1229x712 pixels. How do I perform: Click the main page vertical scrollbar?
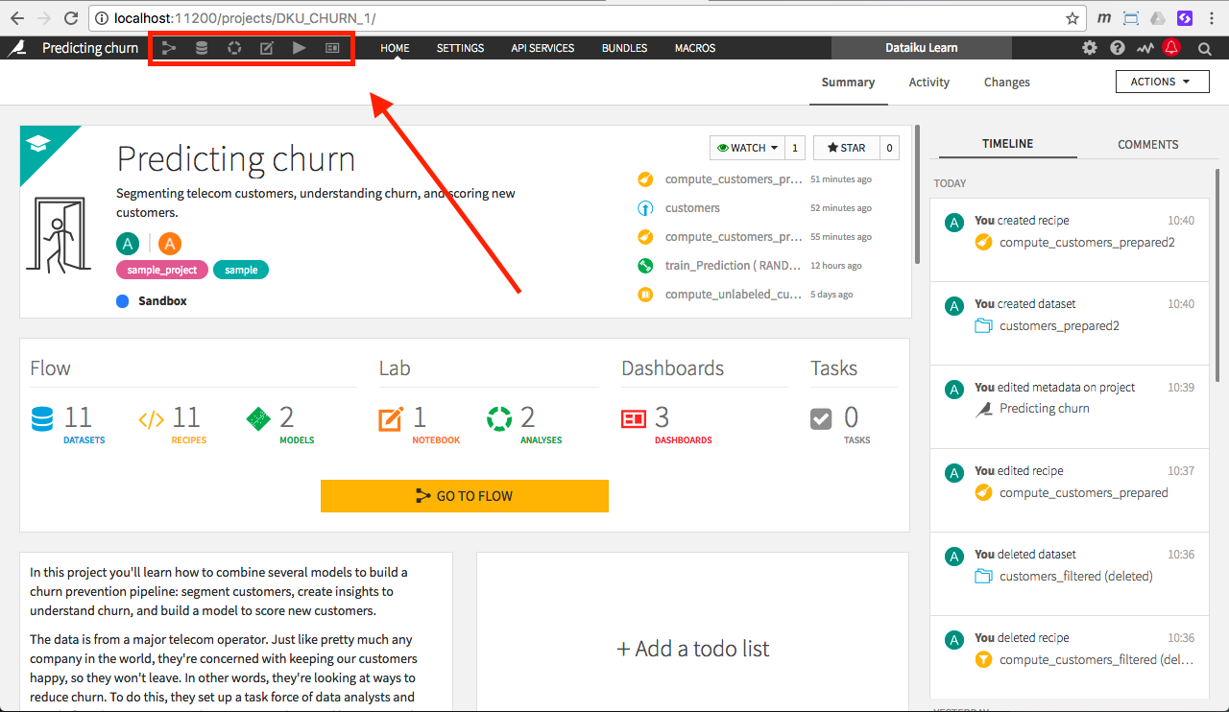[918, 192]
